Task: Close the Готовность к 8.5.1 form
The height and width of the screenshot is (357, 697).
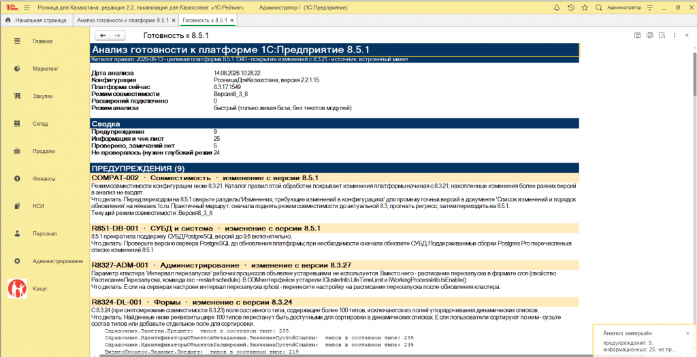Action: (x=687, y=35)
